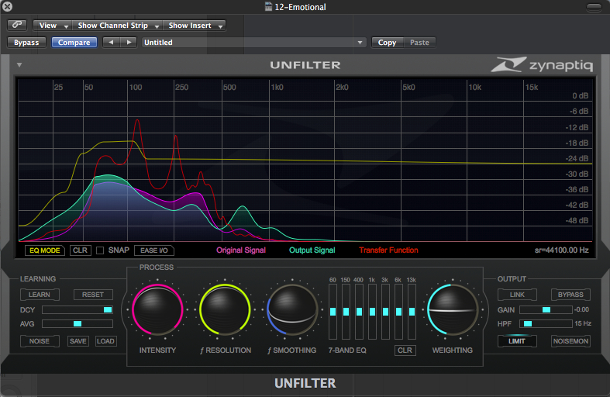Click the 15 Hz HPF value
610x397 pixels.
point(583,323)
